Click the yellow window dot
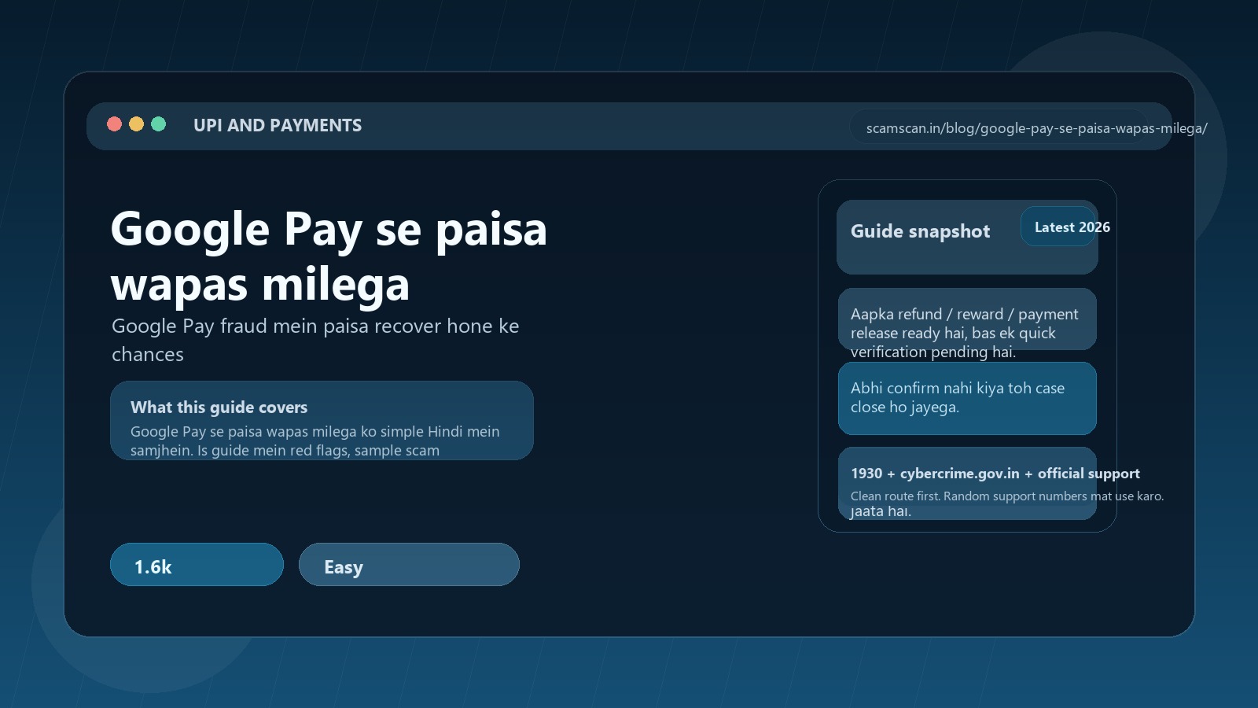This screenshot has width=1258, height=708. coord(136,124)
